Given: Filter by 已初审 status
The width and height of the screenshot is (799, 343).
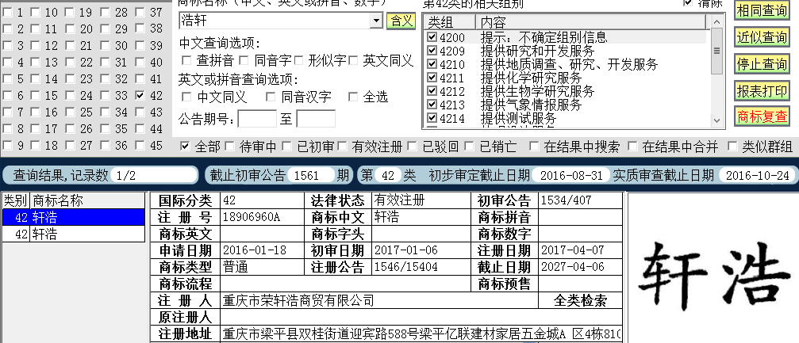Looking at the screenshot, I should (x=287, y=147).
